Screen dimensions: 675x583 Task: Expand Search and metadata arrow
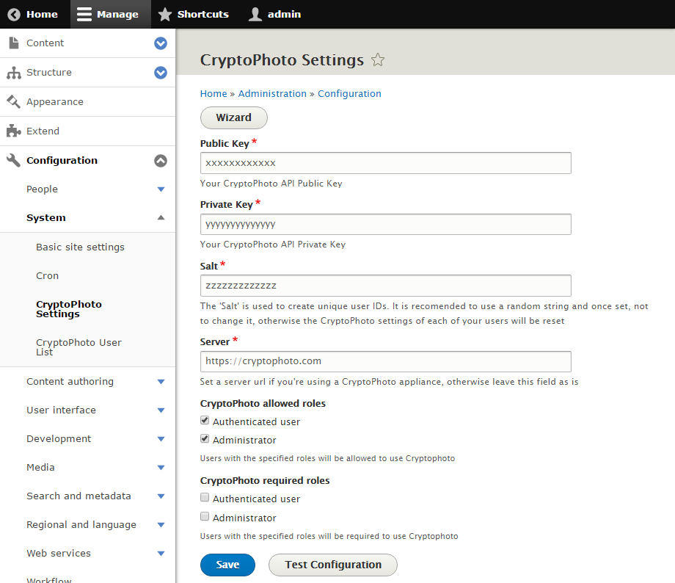[x=161, y=496]
